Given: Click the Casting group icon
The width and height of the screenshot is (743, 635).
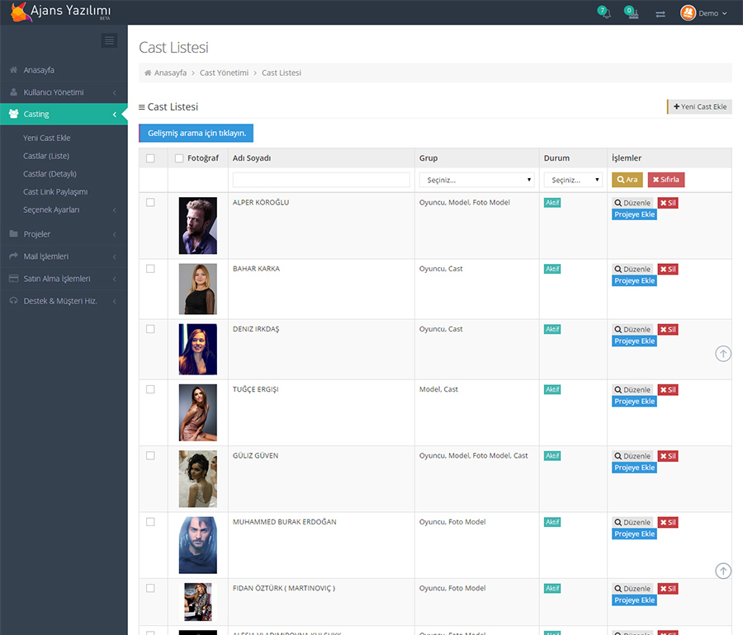Looking at the screenshot, I should pos(14,114).
